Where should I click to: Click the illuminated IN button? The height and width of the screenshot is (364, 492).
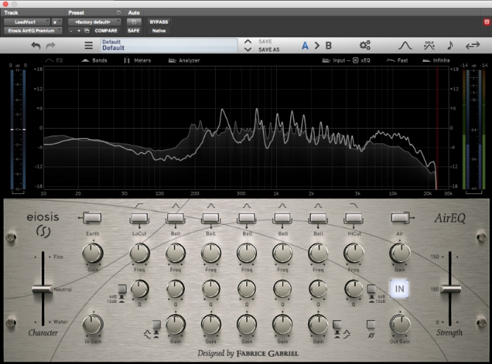(x=399, y=289)
